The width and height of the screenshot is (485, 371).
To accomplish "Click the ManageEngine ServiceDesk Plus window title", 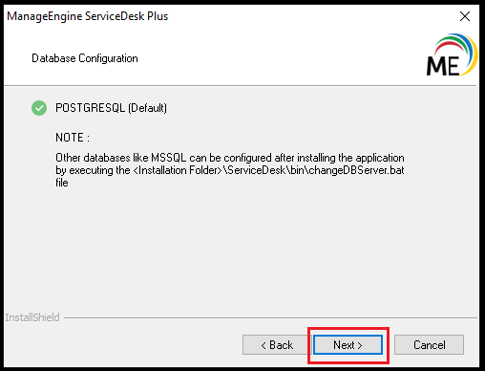I will coord(88,16).
